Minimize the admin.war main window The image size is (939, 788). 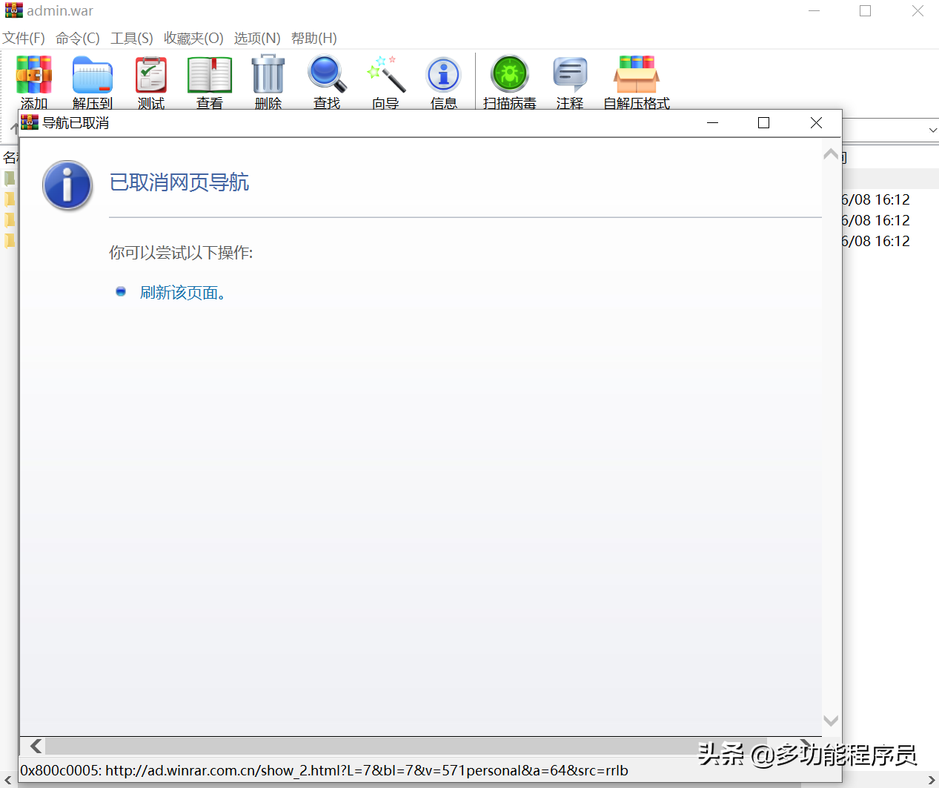pyautogui.click(x=814, y=11)
